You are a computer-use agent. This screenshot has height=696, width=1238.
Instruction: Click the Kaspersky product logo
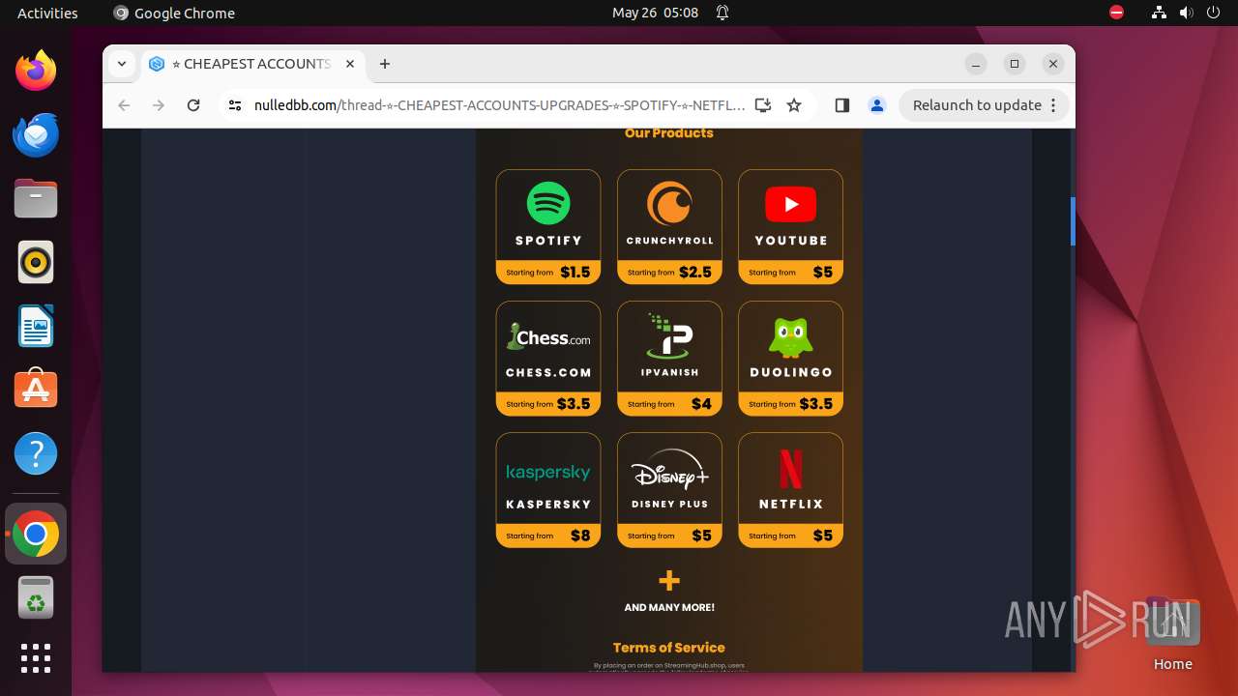click(548, 472)
